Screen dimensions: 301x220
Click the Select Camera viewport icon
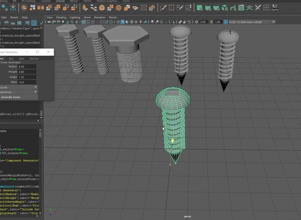[49, 22]
